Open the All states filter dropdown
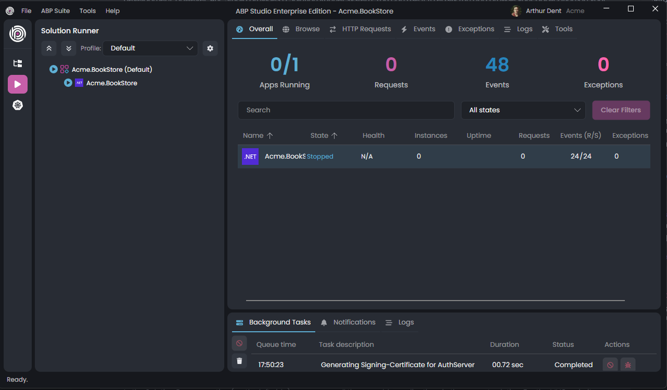This screenshot has height=390, width=667. (523, 110)
